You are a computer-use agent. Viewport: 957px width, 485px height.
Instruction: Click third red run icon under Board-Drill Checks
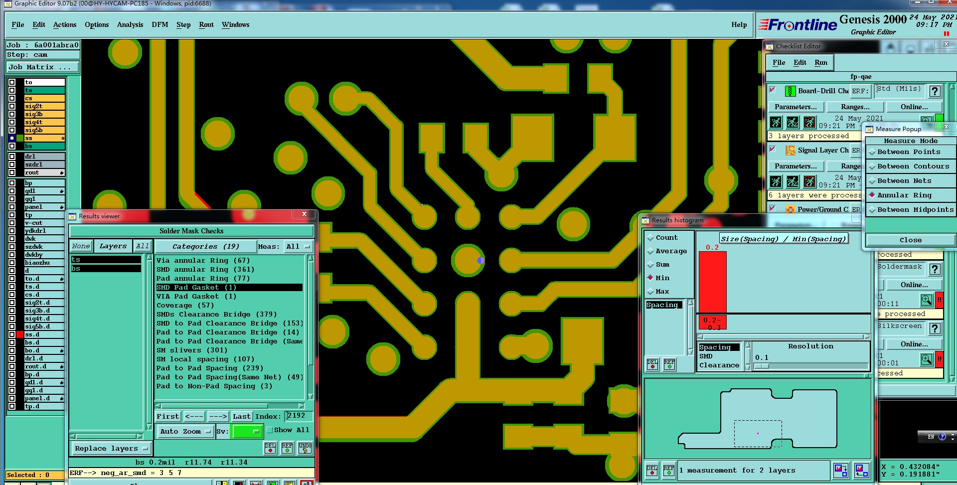point(809,122)
